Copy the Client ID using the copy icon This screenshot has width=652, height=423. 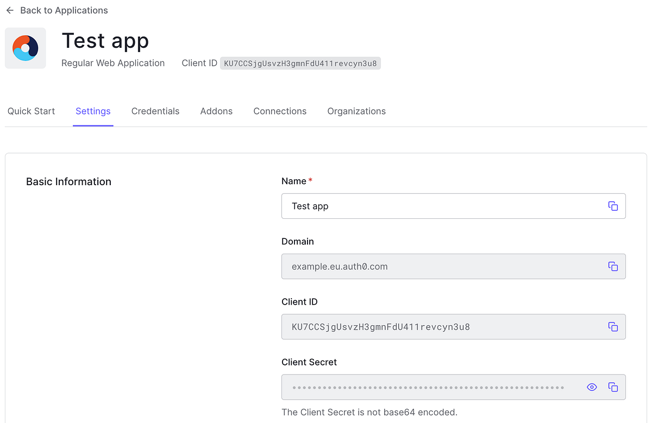[x=613, y=326]
